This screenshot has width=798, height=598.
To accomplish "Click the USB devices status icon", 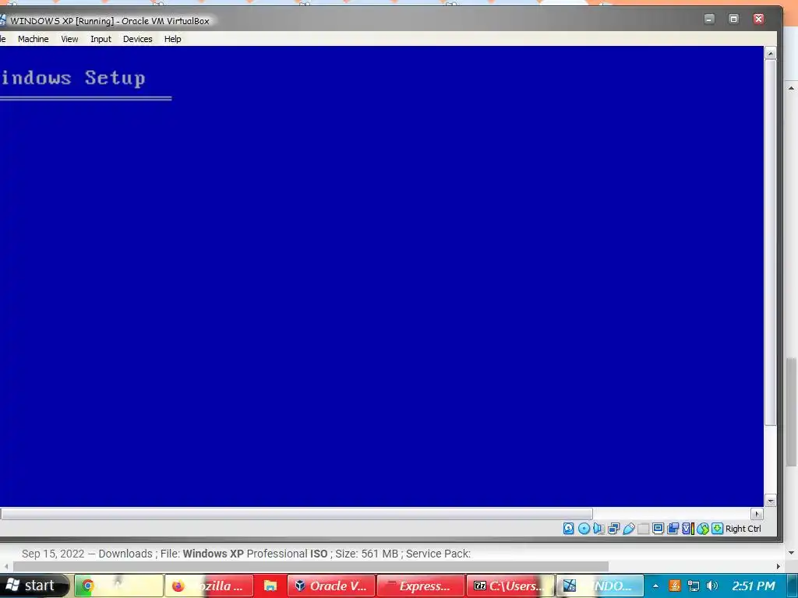I will (x=629, y=529).
